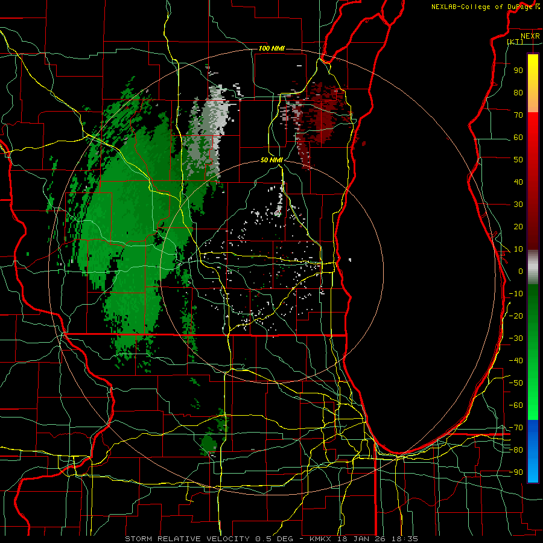This screenshot has width=543, height=543.
Task: Click the "50 NMI" range ring label
Action: tap(271, 160)
